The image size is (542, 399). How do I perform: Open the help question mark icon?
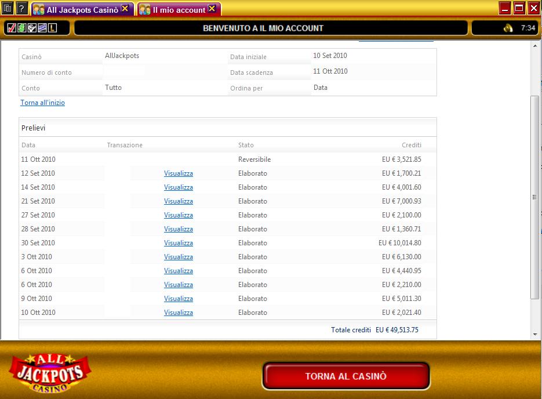click(21, 8)
